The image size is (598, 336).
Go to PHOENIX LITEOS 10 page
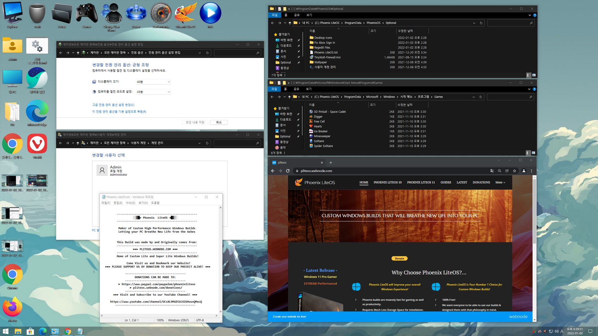[387, 182]
